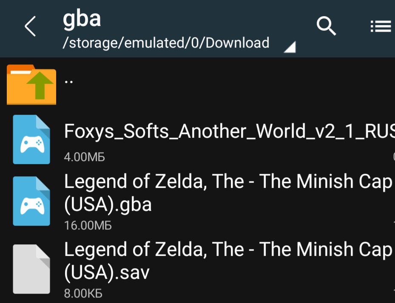Image resolution: width=395 pixels, height=303 pixels.
Task: Open search with the magnifier icon
Action: click(326, 27)
